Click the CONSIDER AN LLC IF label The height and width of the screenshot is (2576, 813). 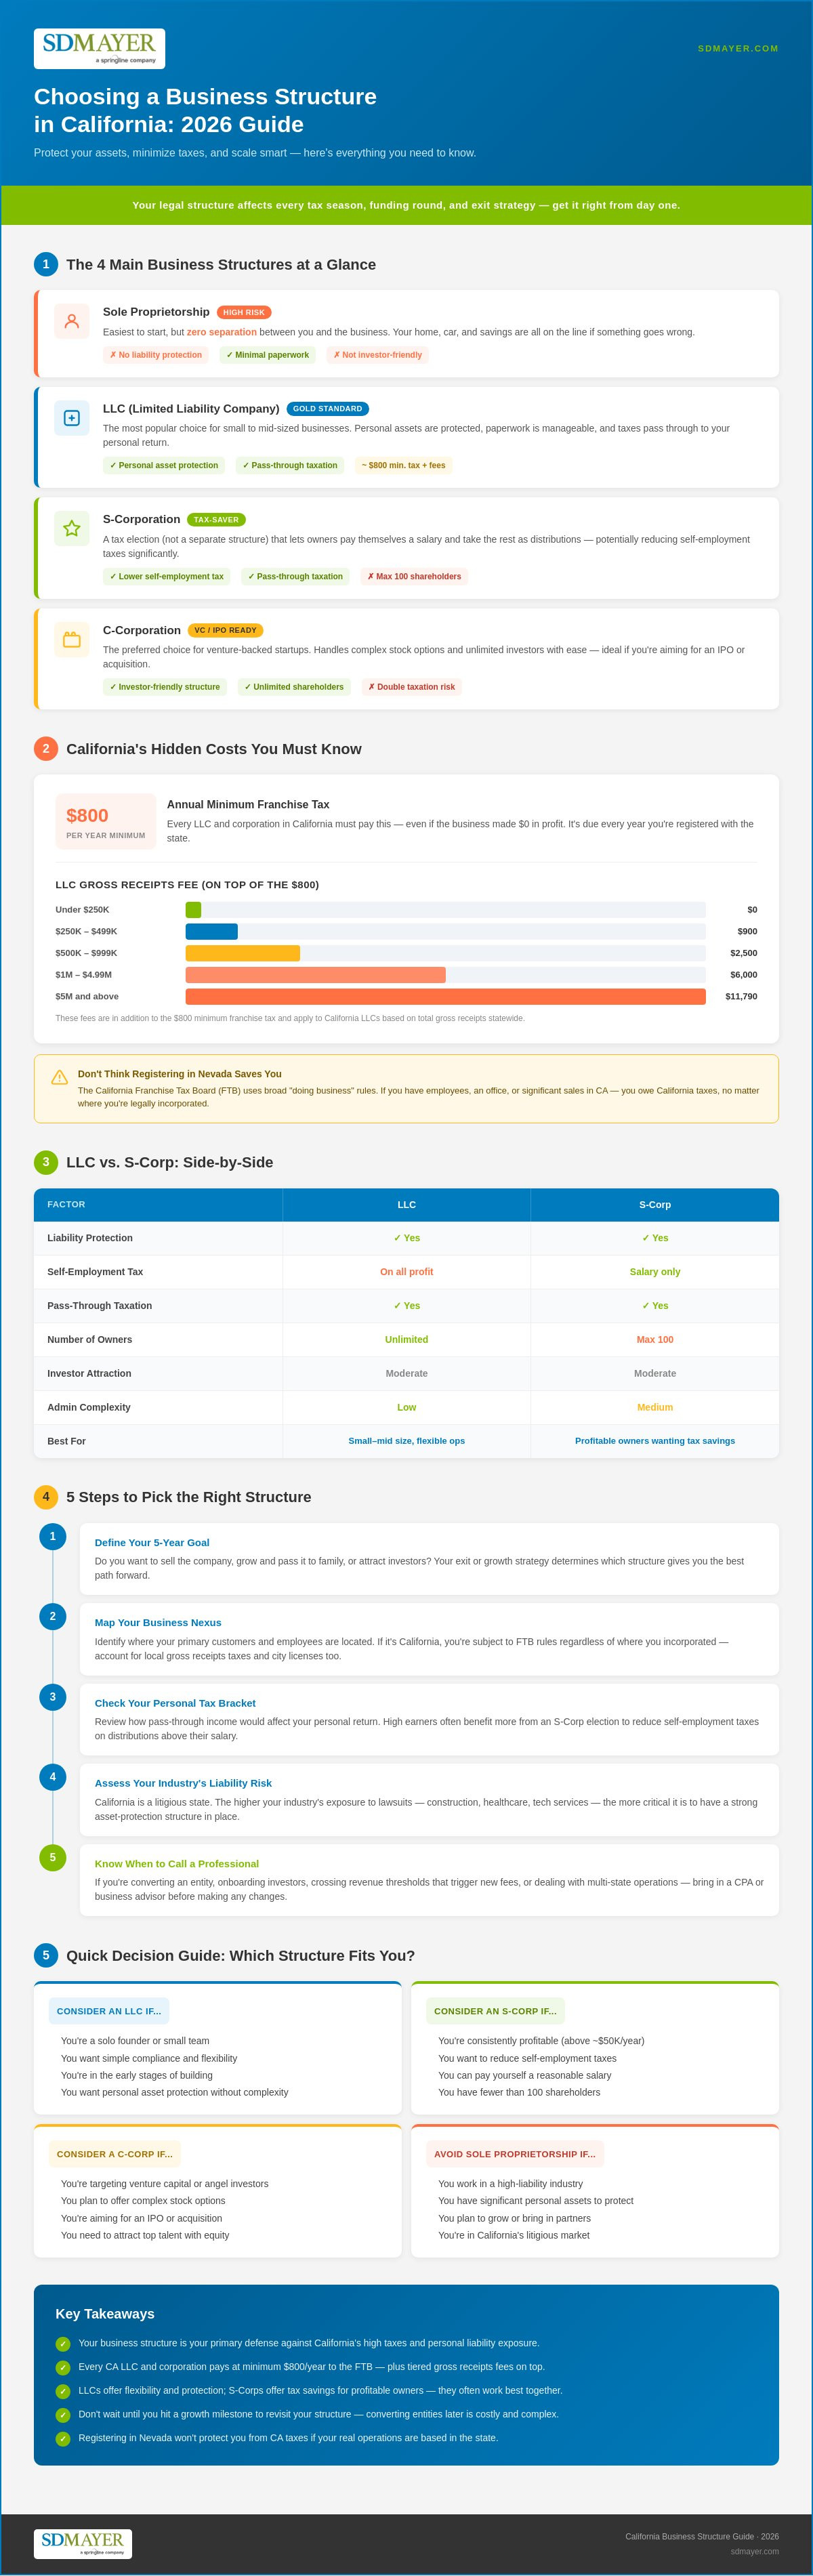[109, 2010]
